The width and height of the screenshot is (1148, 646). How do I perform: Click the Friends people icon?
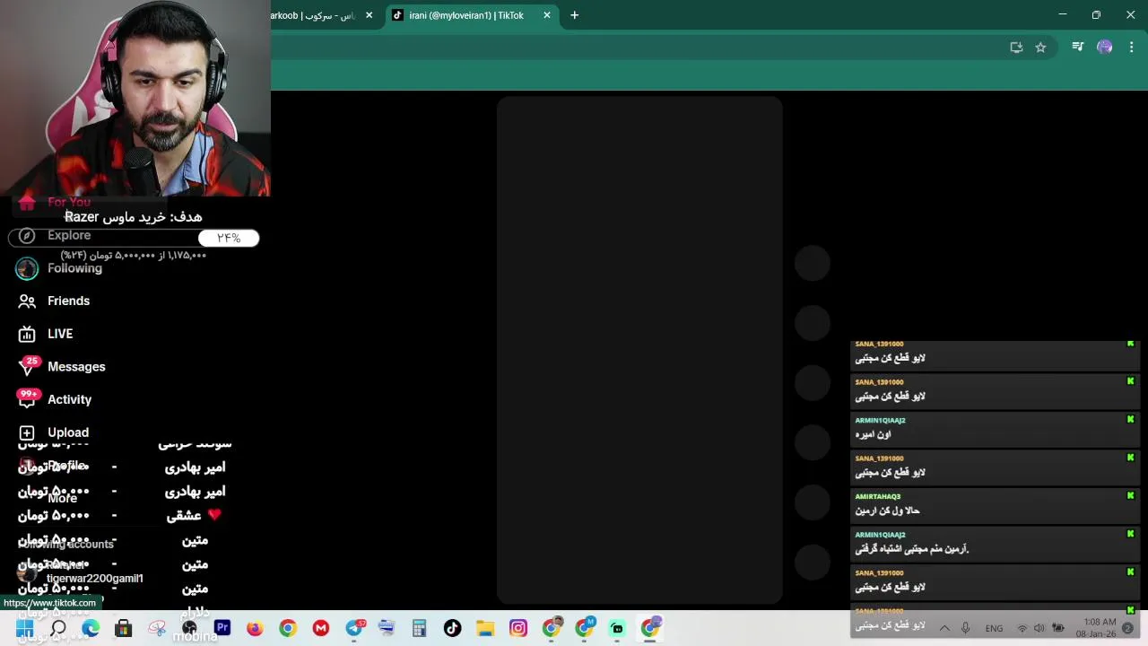(x=27, y=301)
